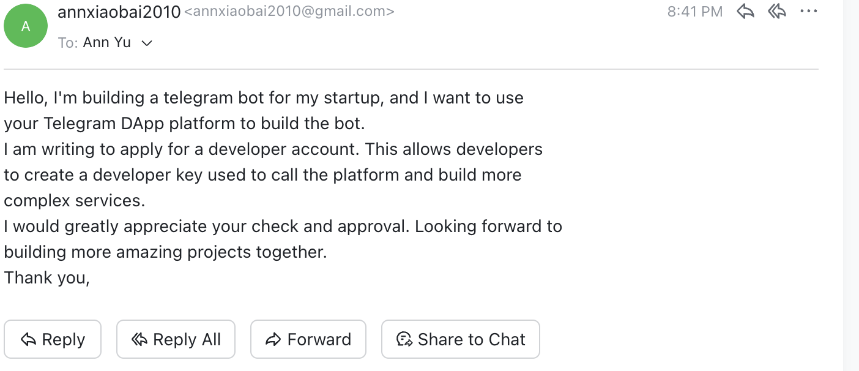Image resolution: width=859 pixels, height=371 pixels.
Task: Click the sender email address annxiaobai2010@gmail.com
Action: click(x=289, y=12)
